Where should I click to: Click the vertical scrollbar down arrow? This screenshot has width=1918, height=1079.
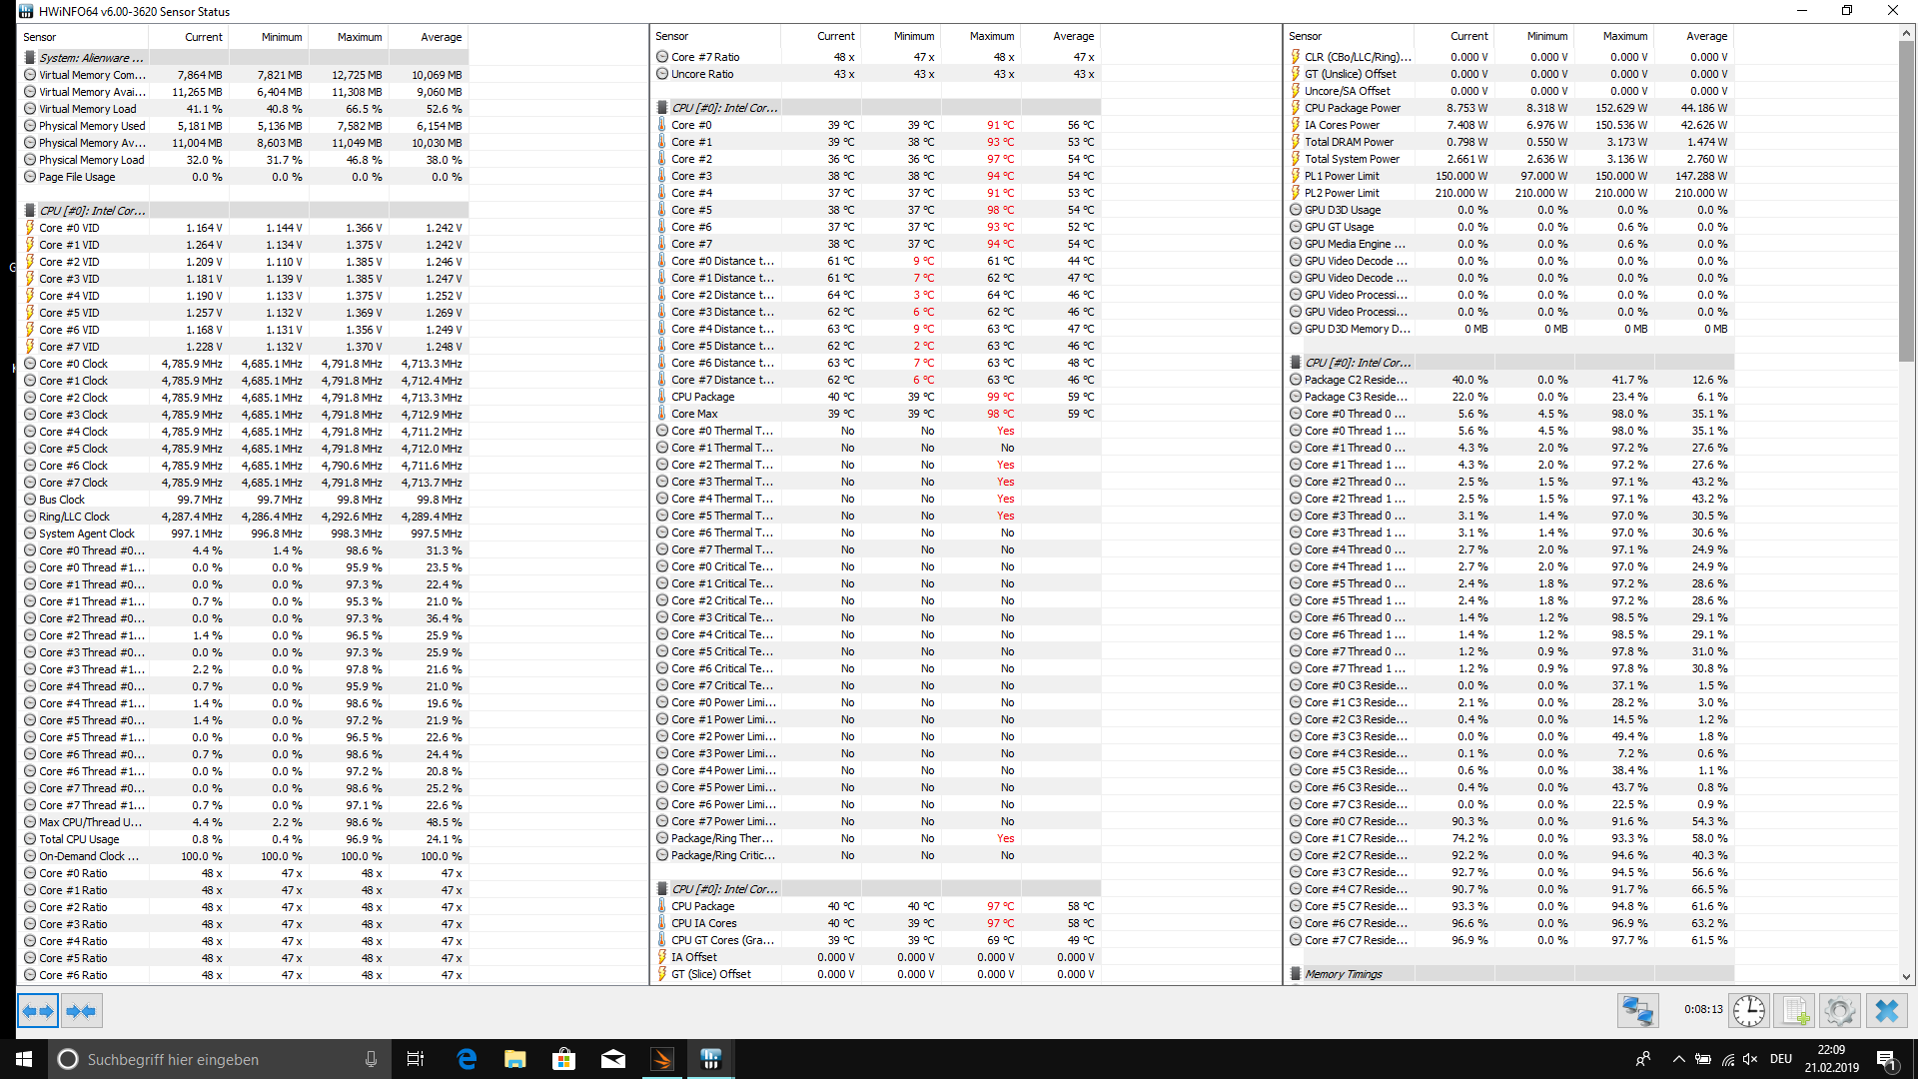point(1906,976)
